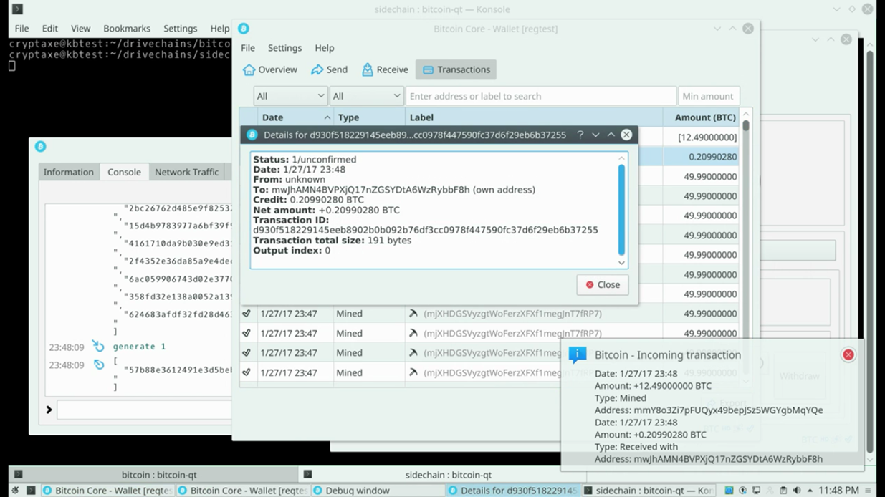Expand the date range filter dropdown

pos(290,96)
